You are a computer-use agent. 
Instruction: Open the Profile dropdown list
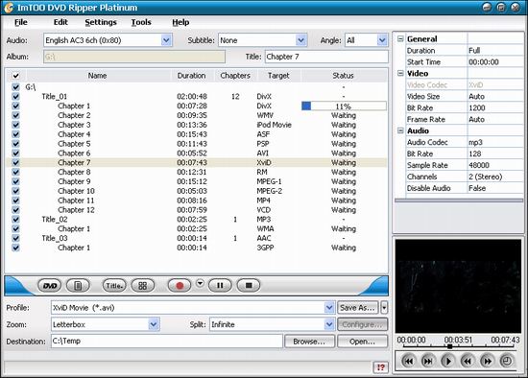(329, 308)
